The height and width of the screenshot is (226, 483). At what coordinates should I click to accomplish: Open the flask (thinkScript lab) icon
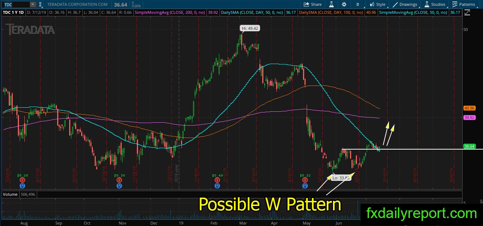coord(331,4)
